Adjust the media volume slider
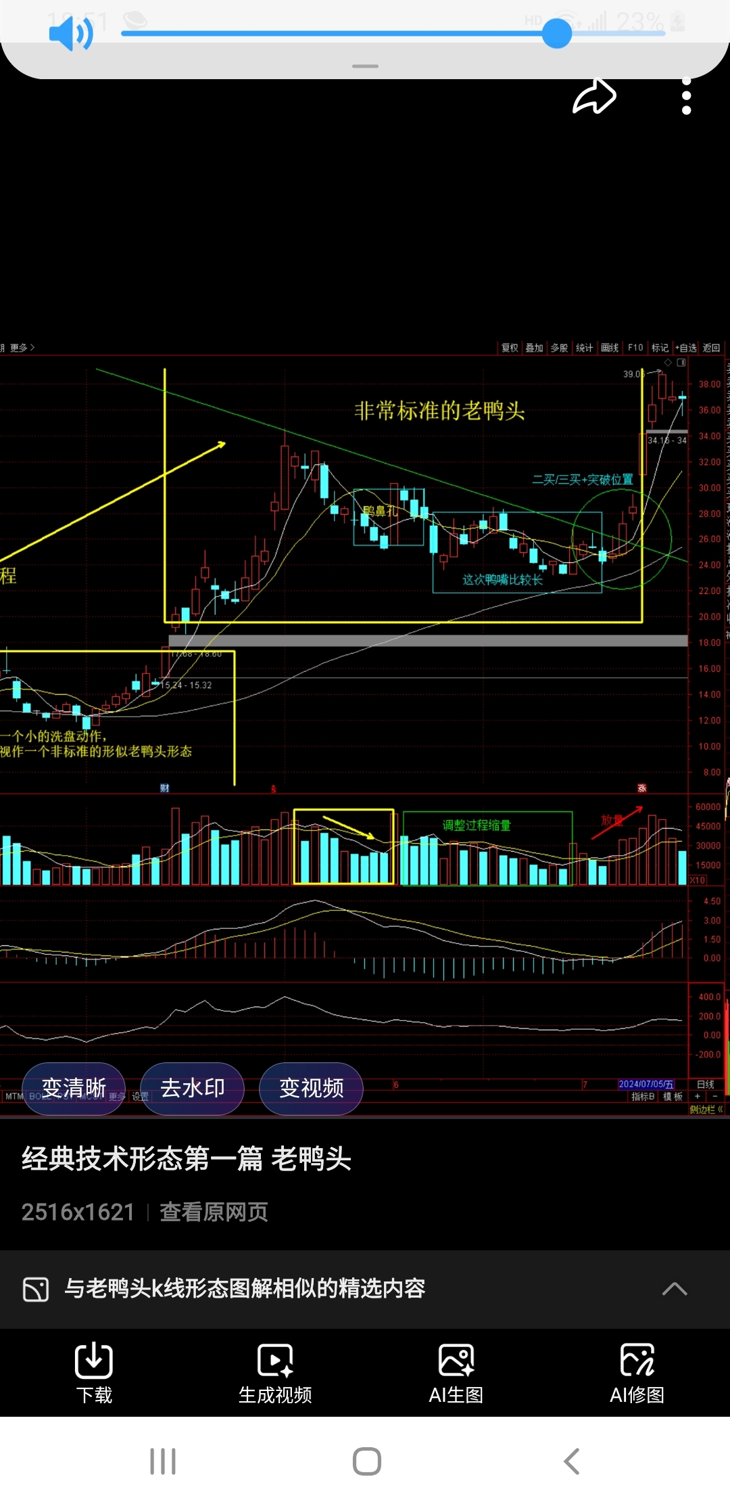730x1502 pixels. [x=393, y=33]
